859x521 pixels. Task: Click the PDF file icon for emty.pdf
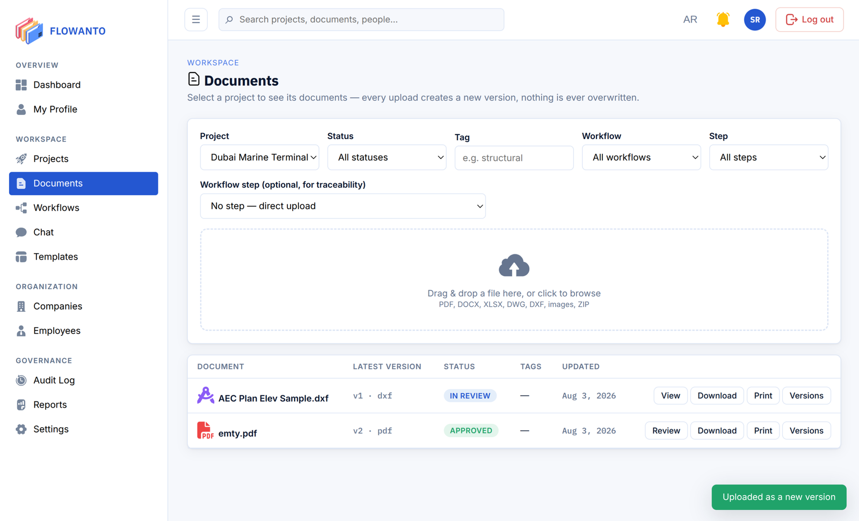(x=205, y=430)
